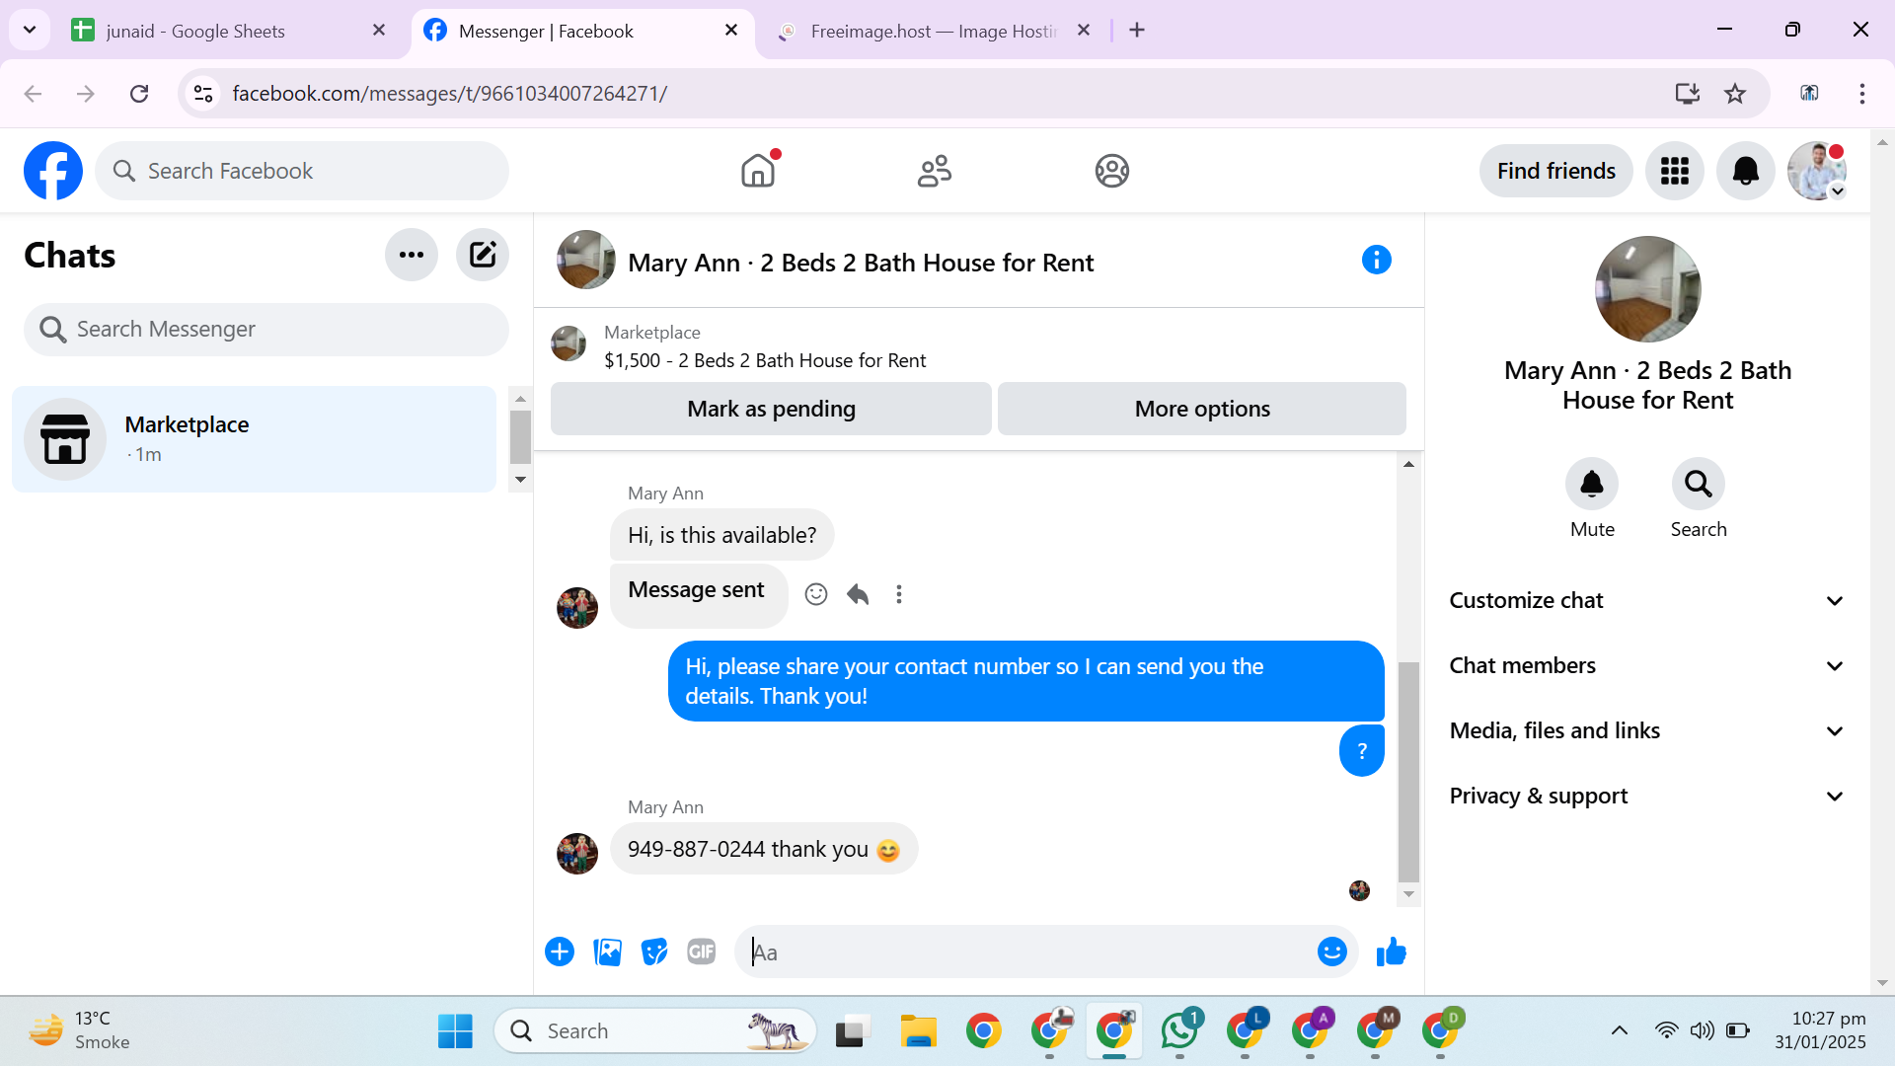Screen dimensions: 1895x1066
Task: Open WhatsApp from the taskbar
Action: click(1180, 1030)
